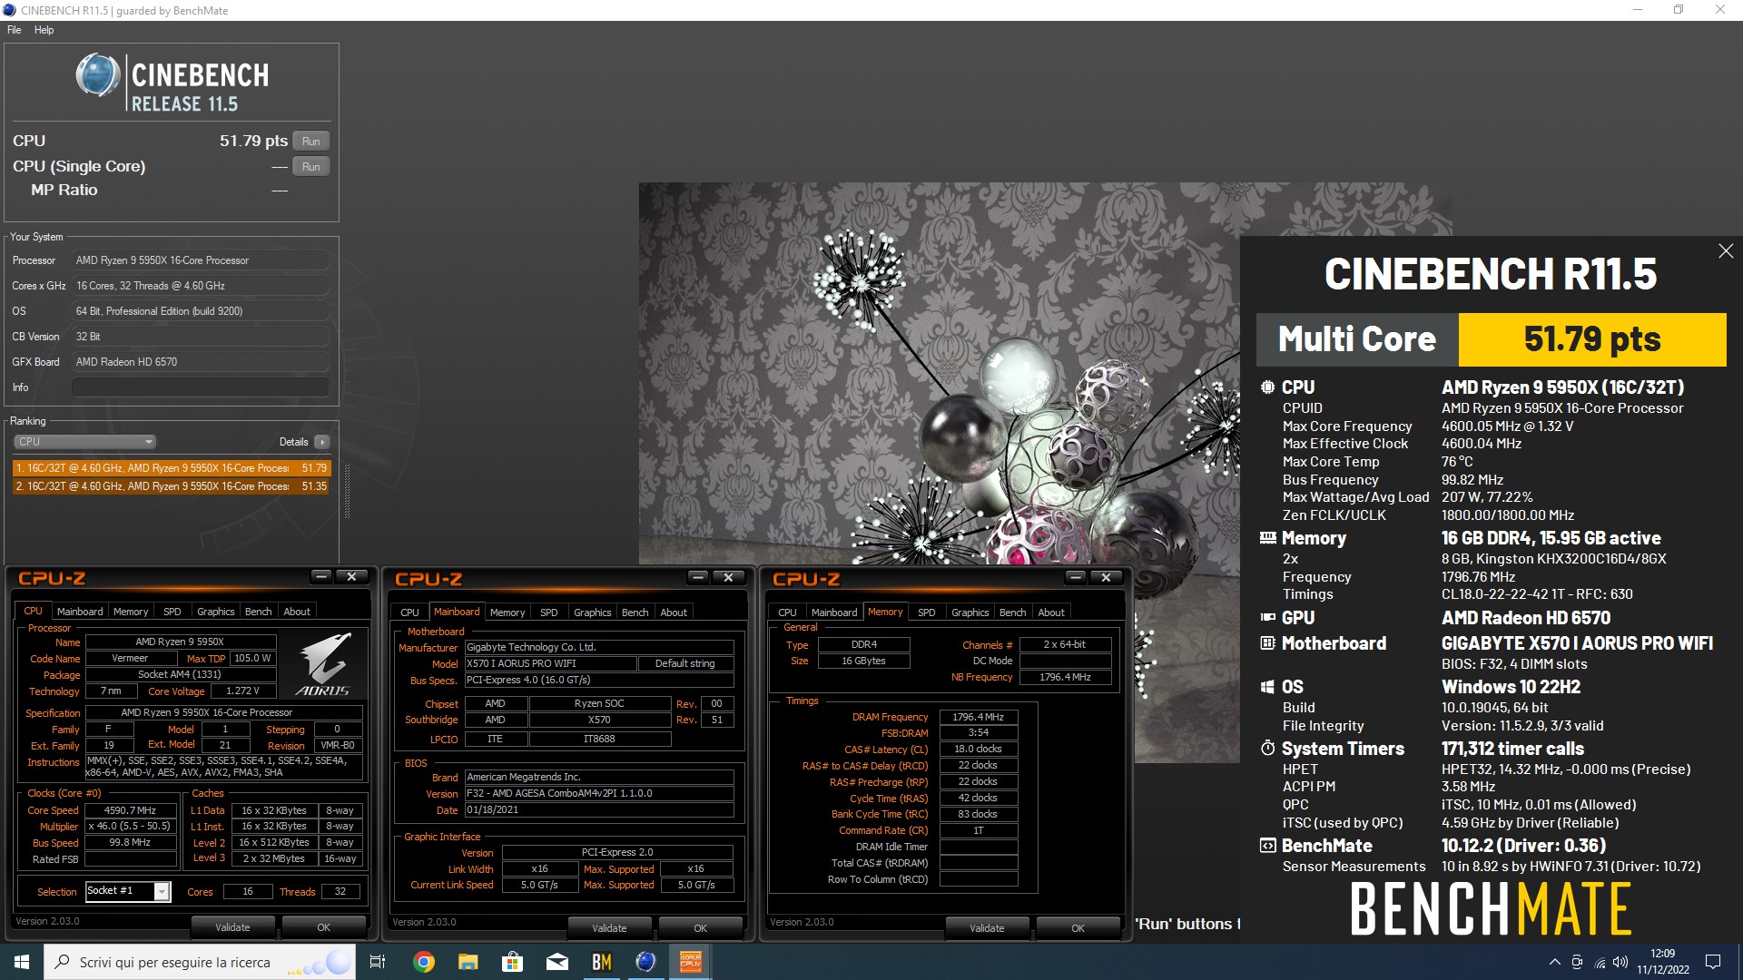1743x980 pixels.
Task: Open About tab in third CPU-Z window
Action: tap(1051, 612)
